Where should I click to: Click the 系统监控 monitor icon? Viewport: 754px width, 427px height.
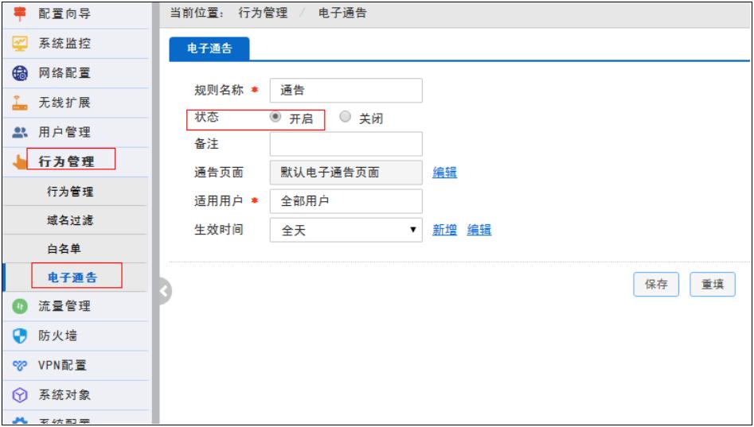click(x=22, y=44)
